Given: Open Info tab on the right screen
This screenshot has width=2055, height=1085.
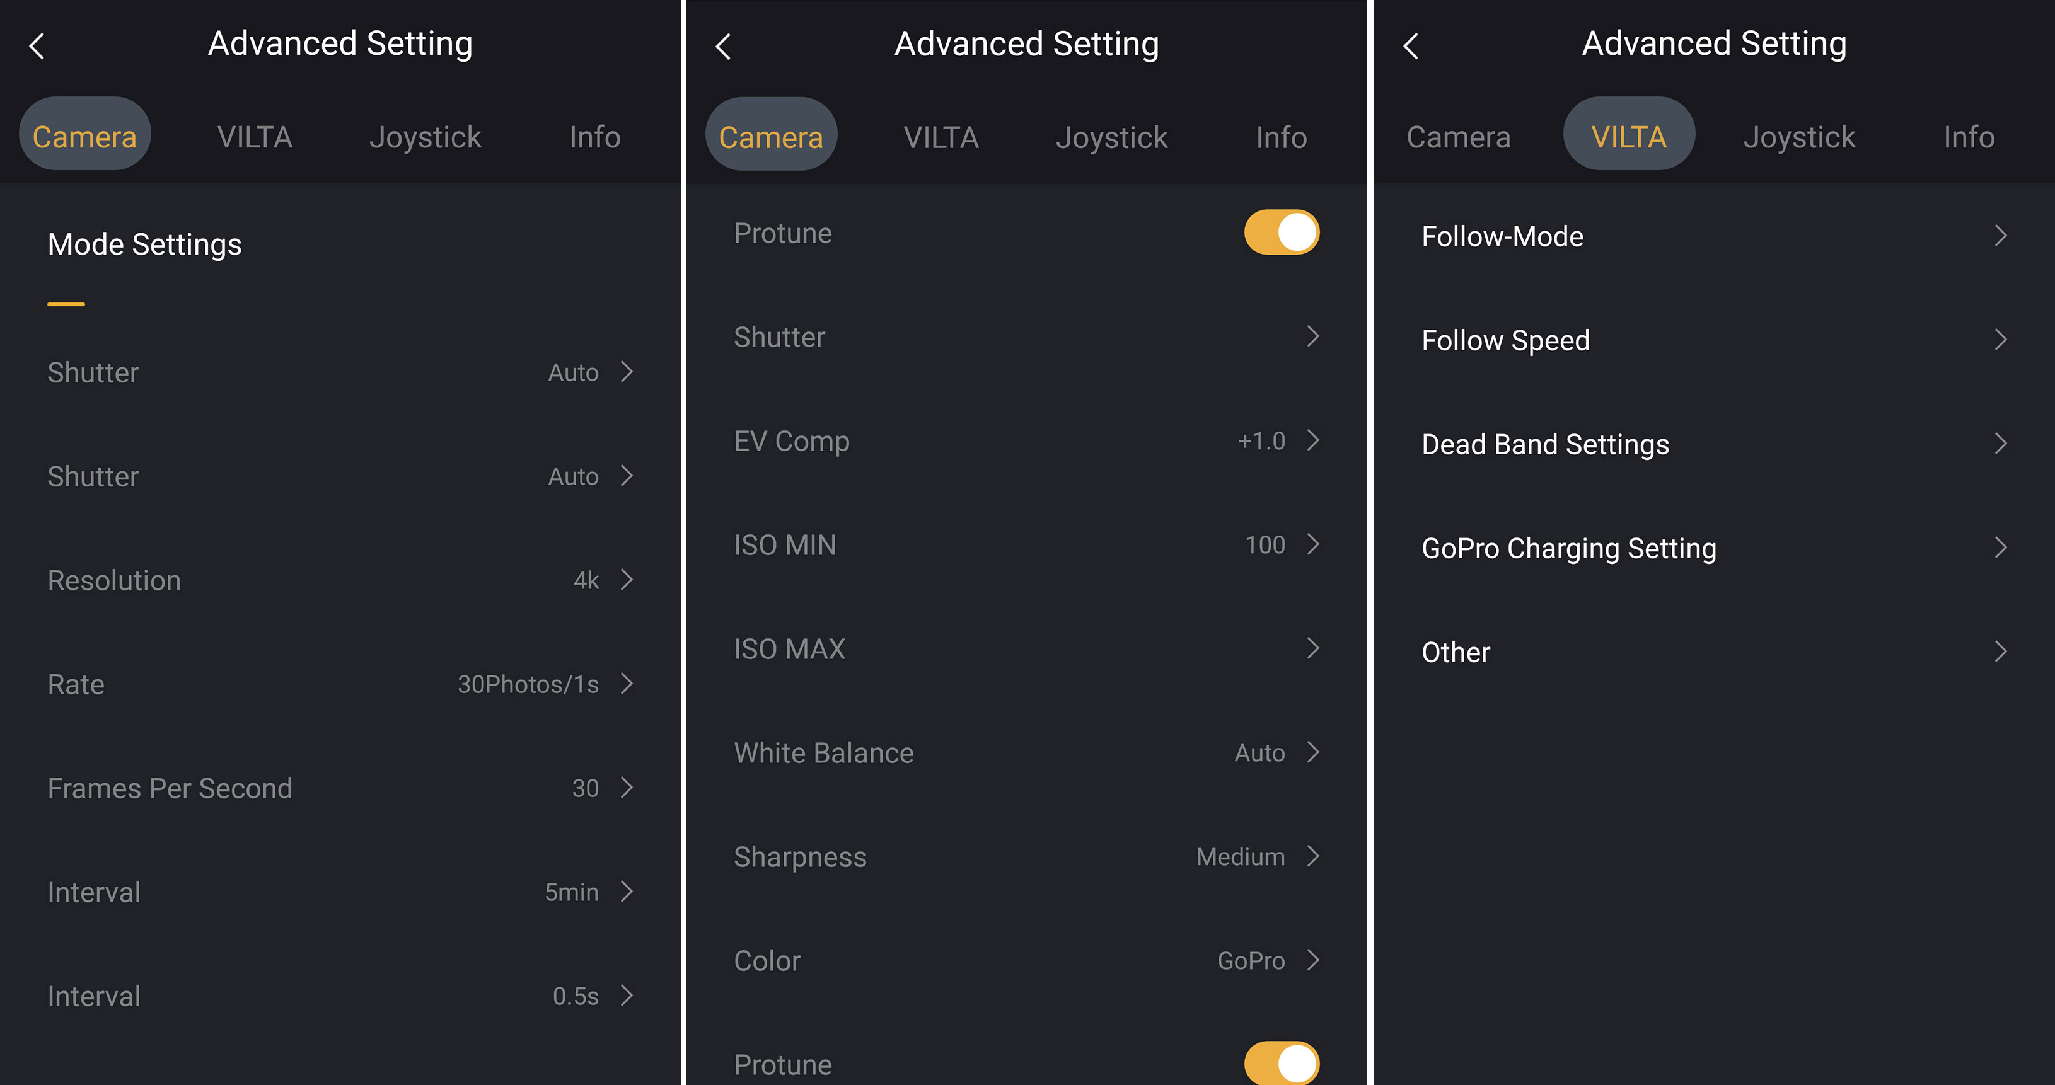Looking at the screenshot, I should point(1968,137).
